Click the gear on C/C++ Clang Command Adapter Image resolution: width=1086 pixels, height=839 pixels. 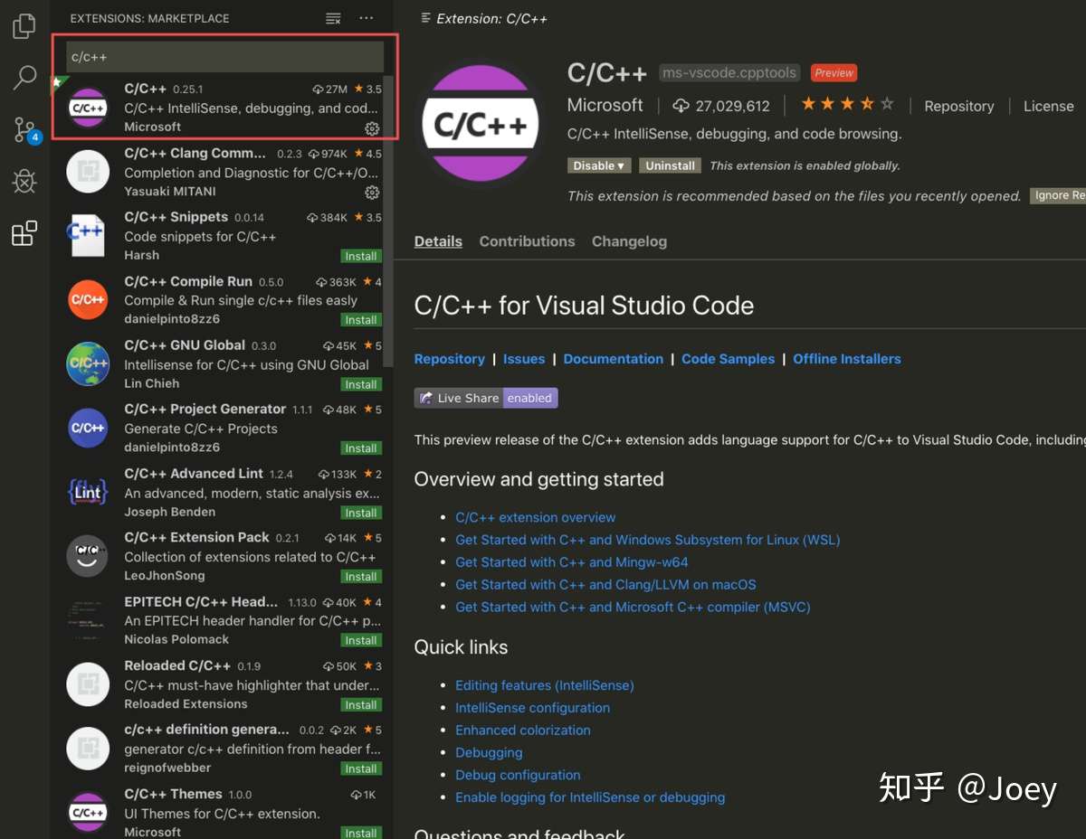coord(371,192)
